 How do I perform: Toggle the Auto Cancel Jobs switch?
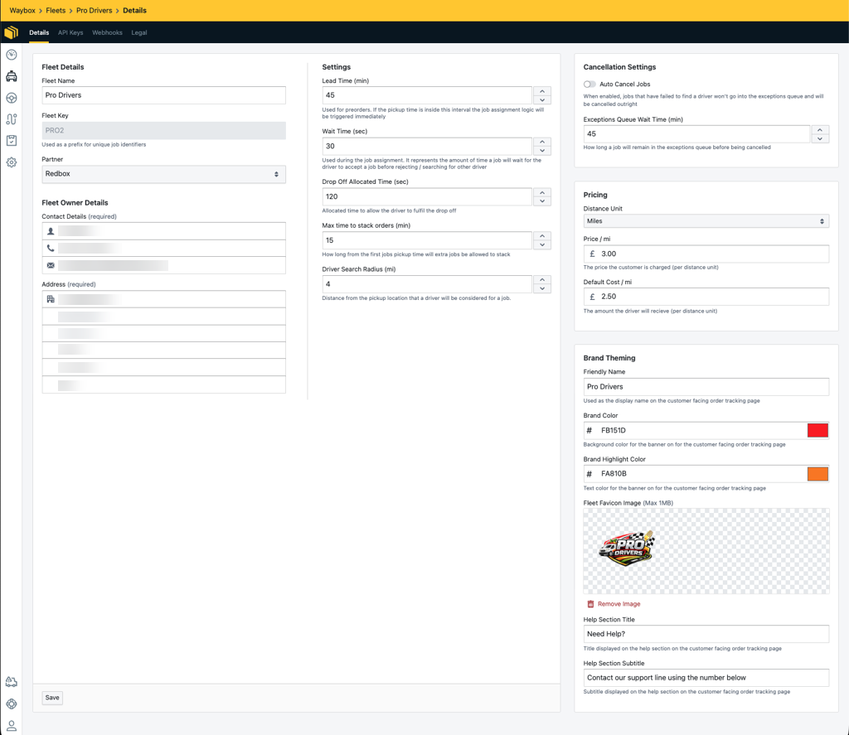tap(589, 84)
